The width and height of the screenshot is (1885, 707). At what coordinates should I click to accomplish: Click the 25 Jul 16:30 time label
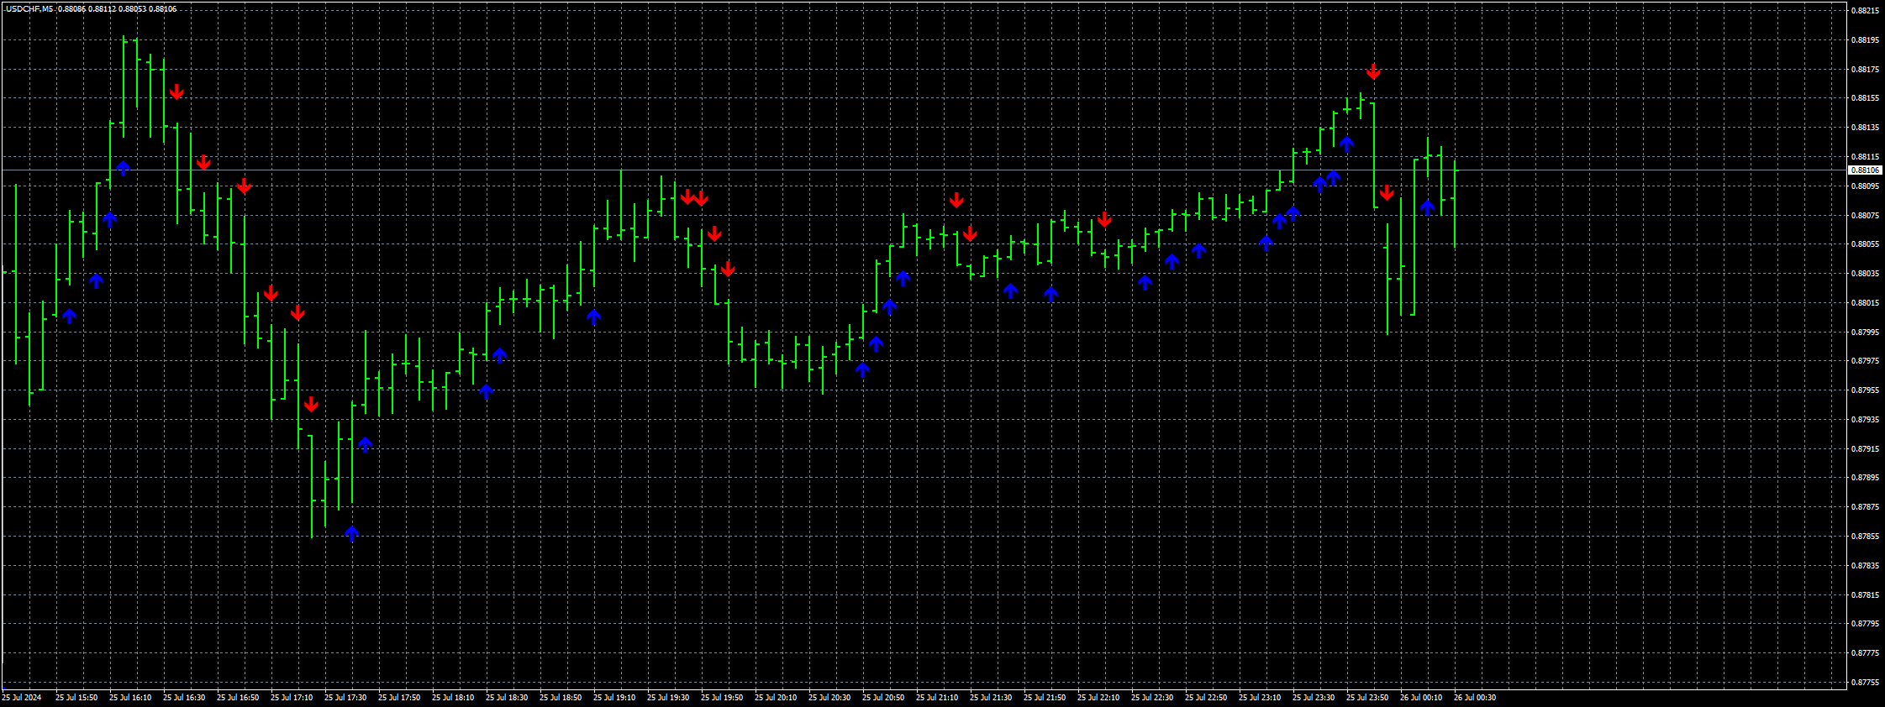[x=184, y=698]
